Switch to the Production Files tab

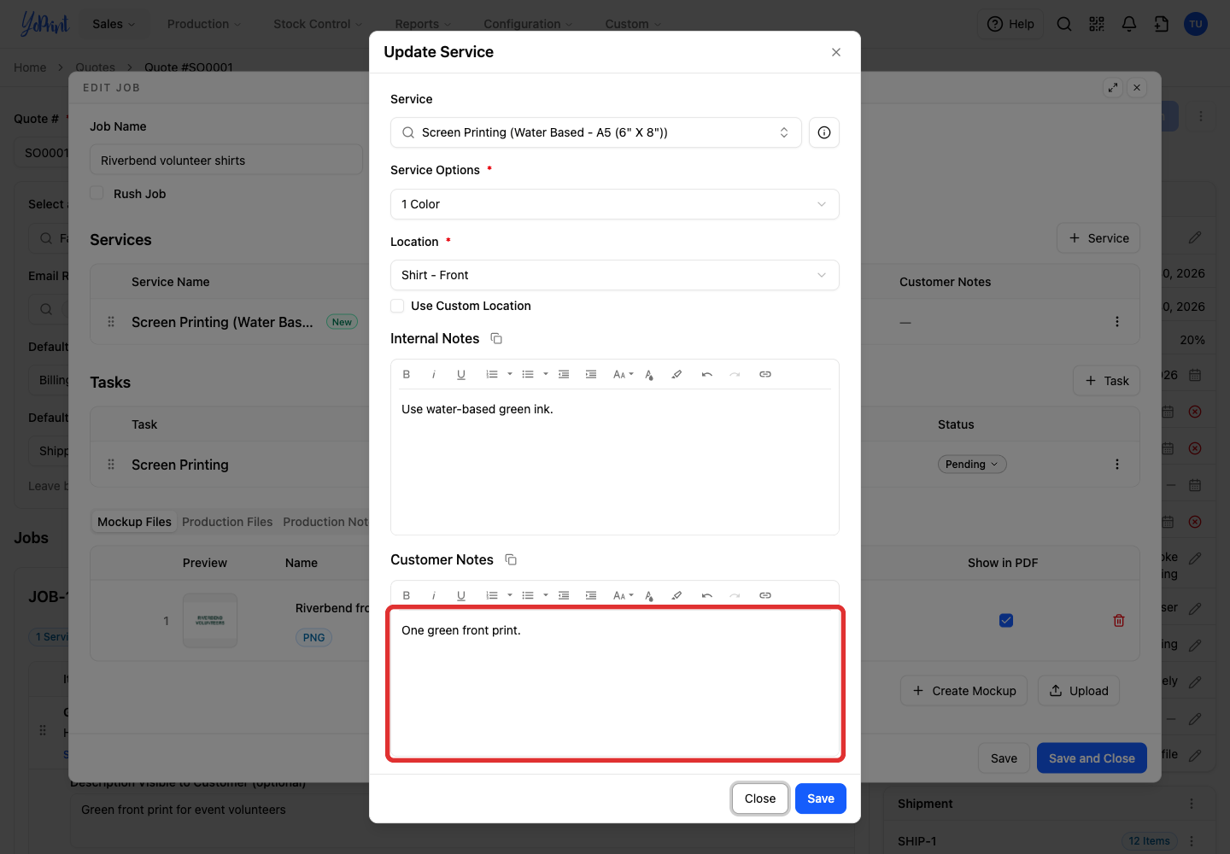227,522
